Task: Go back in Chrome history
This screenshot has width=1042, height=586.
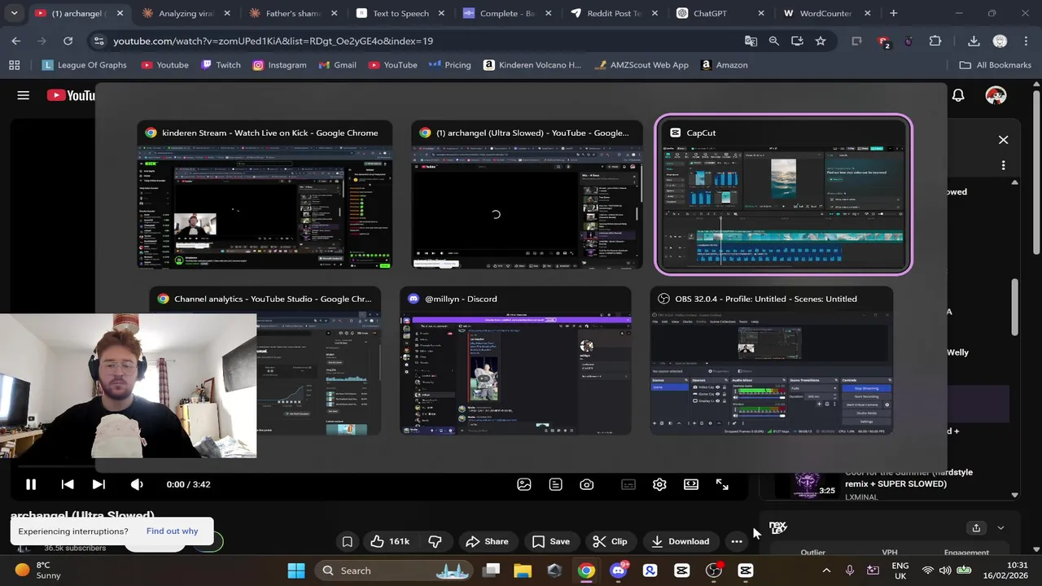Action: tap(16, 41)
